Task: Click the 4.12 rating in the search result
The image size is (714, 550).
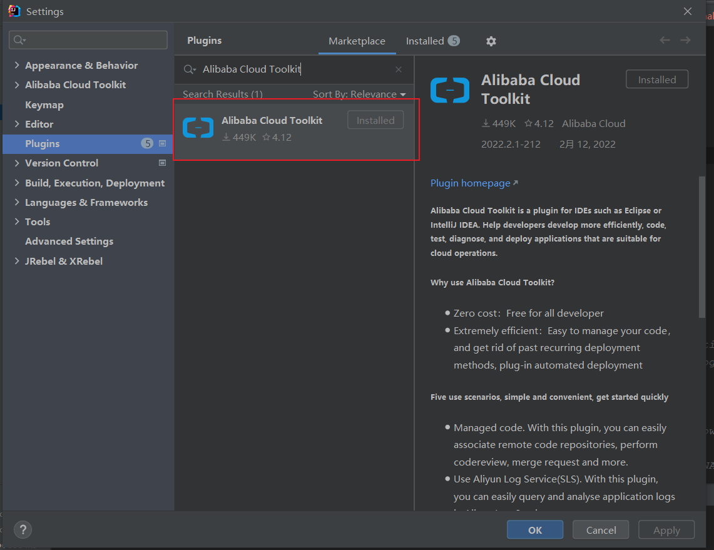Action: tap(277, 137)
